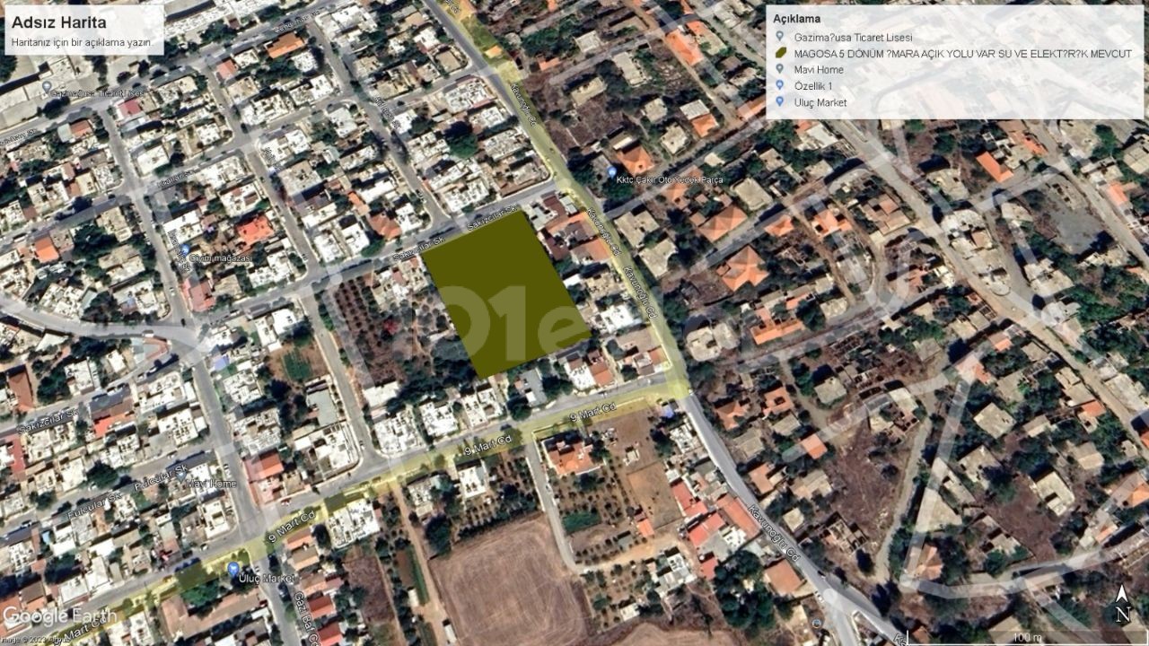Click the north arrow compass indicator
Screen dimensions: 1149x646
1121,604
